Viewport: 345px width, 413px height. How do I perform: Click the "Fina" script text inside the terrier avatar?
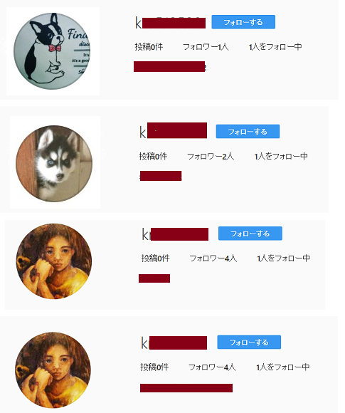pos(78,34)
